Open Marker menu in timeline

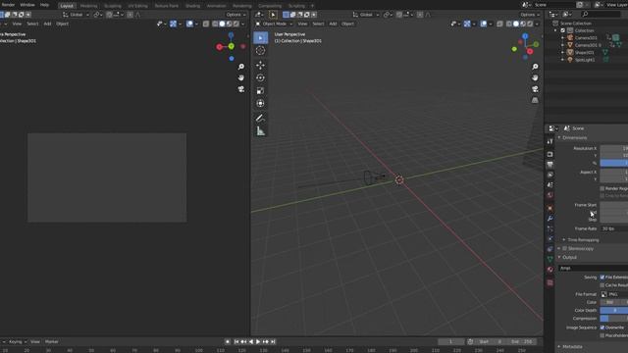[x=52, y=342]
